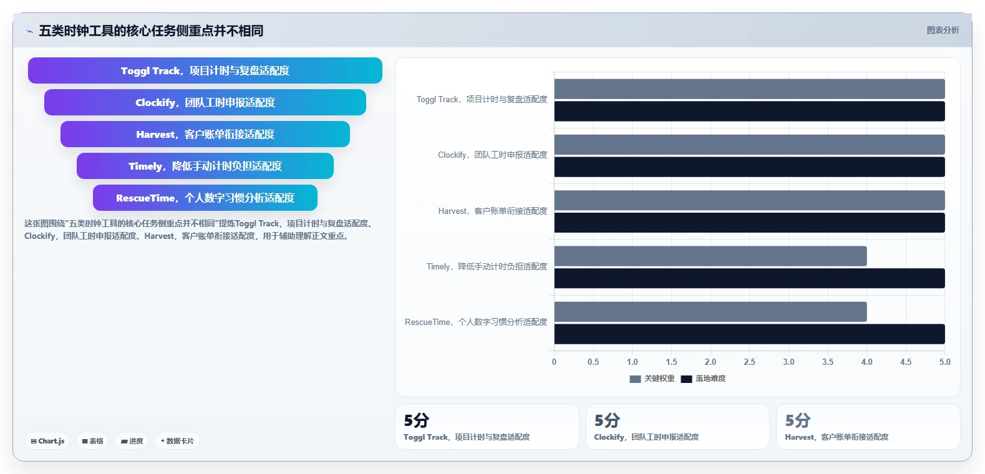
Task: Click x-axis tick value 2.5
Action: 749,362
